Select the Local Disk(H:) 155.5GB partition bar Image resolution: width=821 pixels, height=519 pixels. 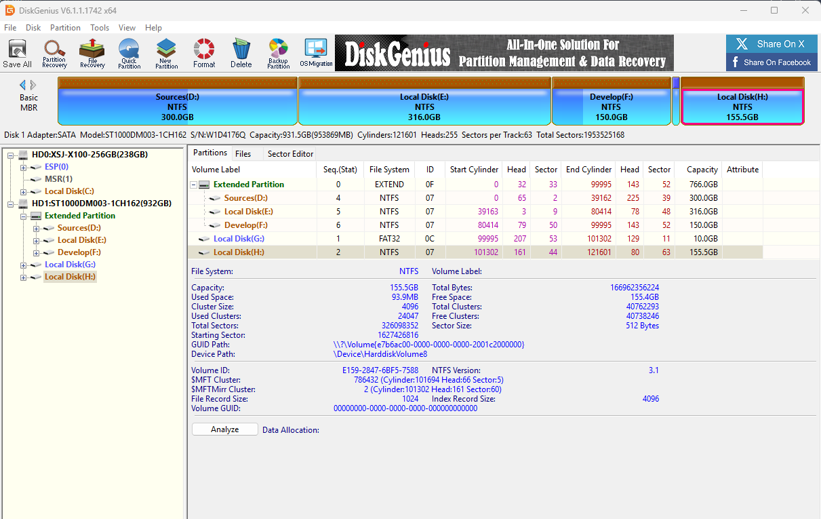point(742,101)
